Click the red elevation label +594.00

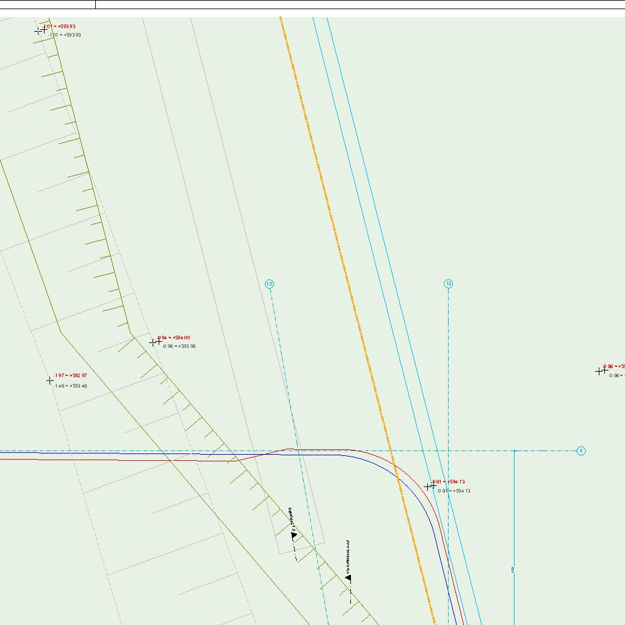tap(174, 338)
